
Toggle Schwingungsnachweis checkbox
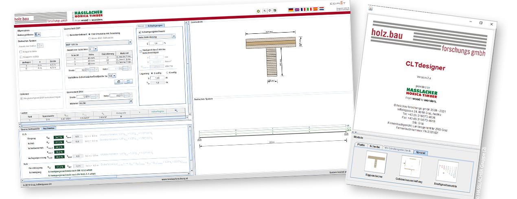pos(140,32)
